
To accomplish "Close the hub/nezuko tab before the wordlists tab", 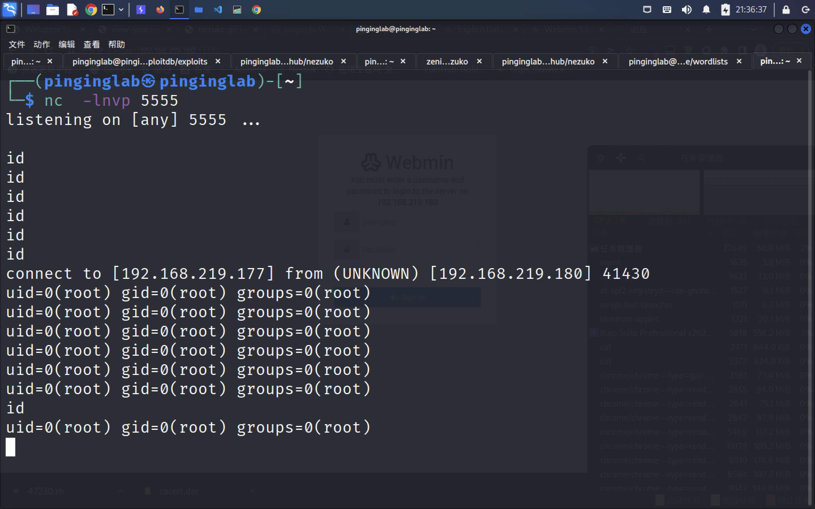I will click(605, 61).
